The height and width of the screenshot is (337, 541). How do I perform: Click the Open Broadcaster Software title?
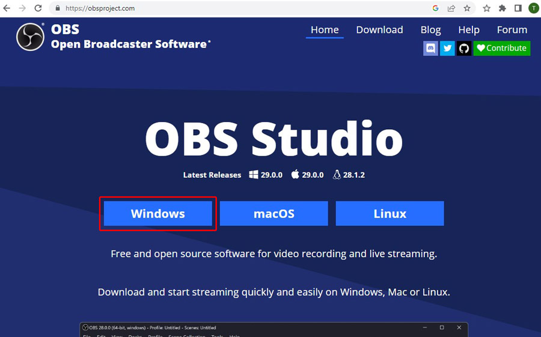tap(129, 44)
